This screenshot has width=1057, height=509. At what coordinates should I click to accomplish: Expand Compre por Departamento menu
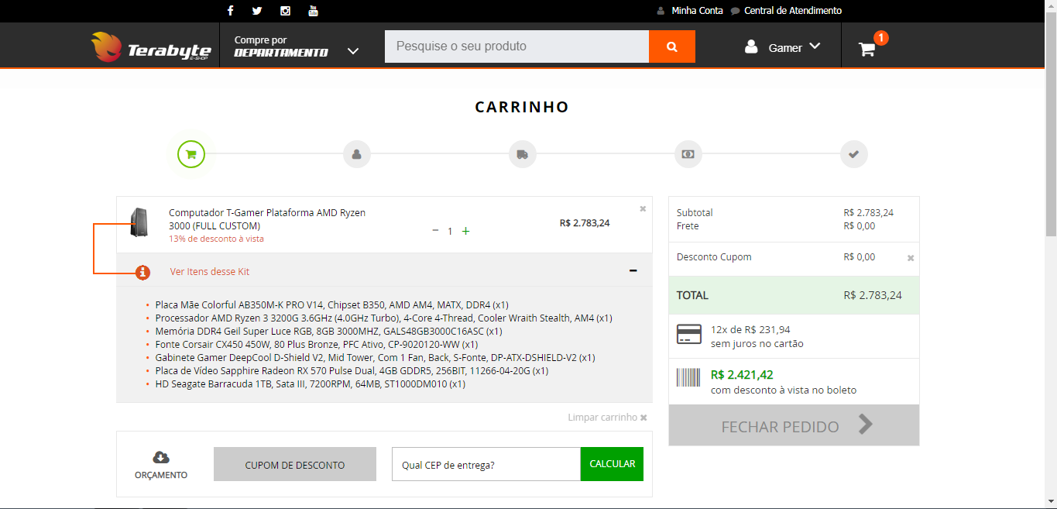298,46
